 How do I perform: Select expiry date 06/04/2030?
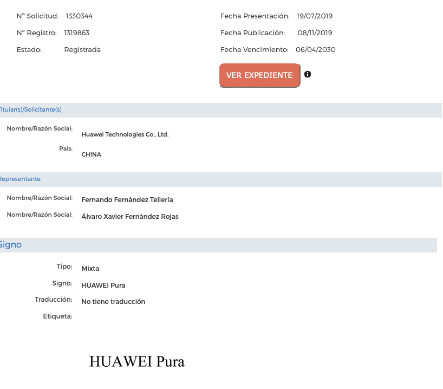pos(316,50)
